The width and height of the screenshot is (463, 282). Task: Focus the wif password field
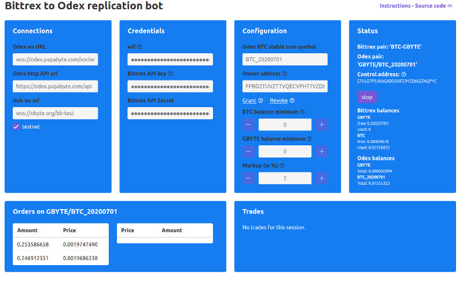(x=170, y=59)
